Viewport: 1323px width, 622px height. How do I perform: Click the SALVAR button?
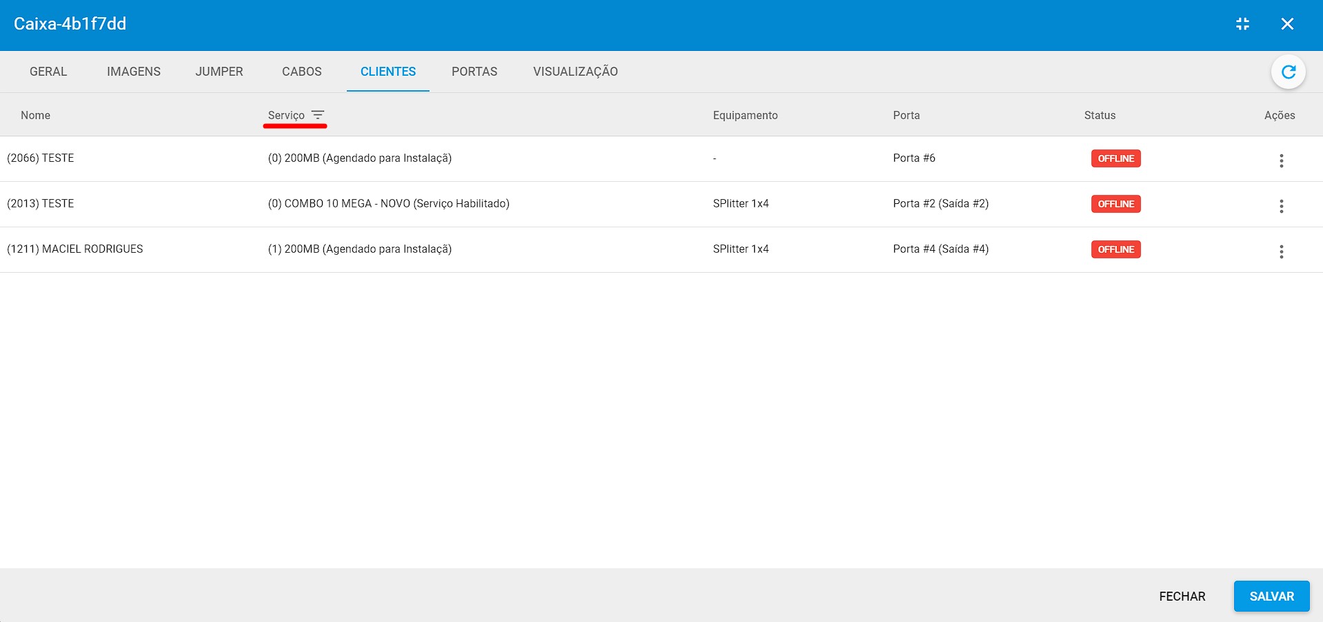point(1271,597)
